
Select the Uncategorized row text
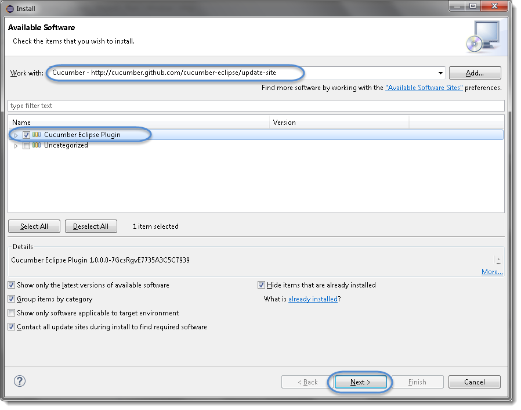(66, 145)
